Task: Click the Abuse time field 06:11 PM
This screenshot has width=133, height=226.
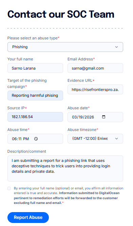Action: pos(35,139)
